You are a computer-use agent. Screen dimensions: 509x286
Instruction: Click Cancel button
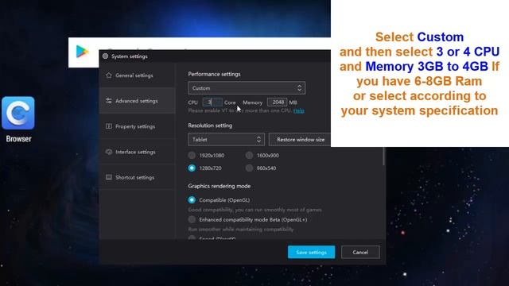click(x=360, y=252)
